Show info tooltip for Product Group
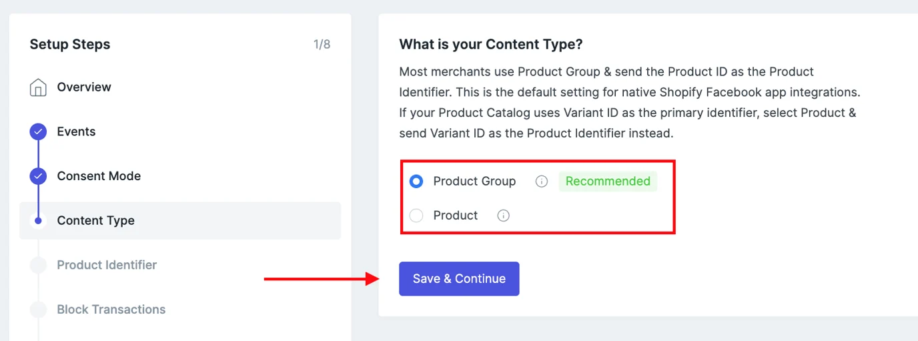This screenshot has height=341, width=918. (542, 182)
